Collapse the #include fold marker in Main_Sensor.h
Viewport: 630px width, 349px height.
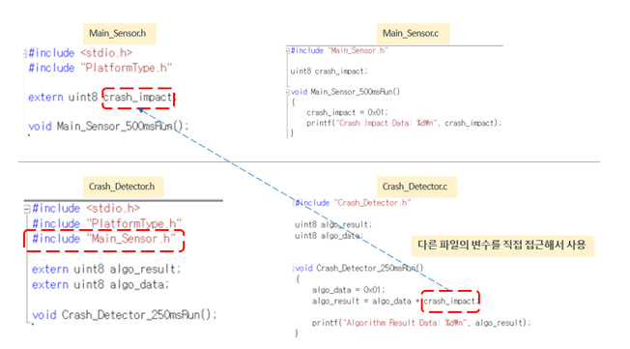[x=25, y=53]
